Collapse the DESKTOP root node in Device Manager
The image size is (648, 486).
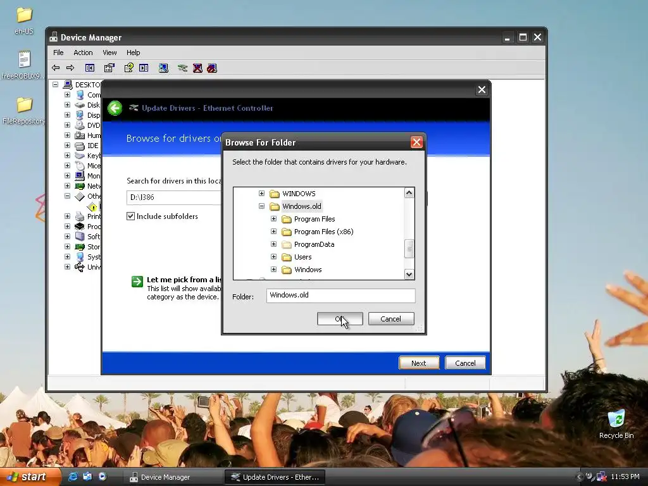coord(56,84)
